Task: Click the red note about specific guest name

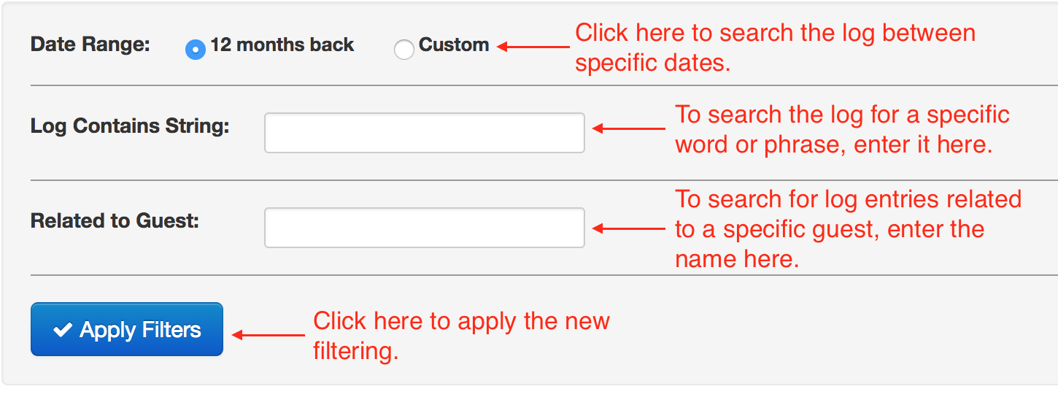Action: coord(848,228)
